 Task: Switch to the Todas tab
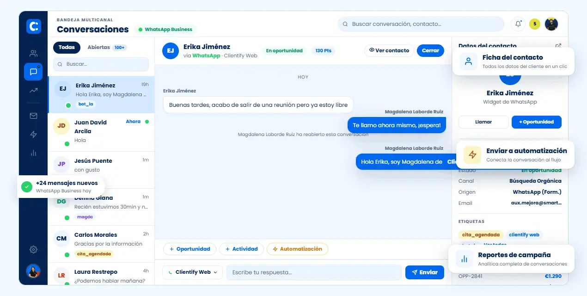[67, 47]
